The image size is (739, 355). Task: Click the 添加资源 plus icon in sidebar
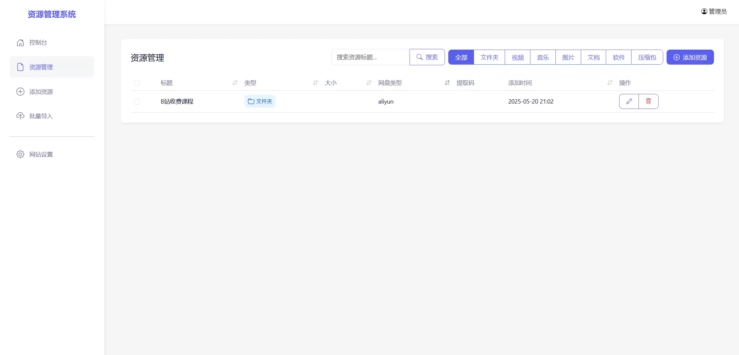pos(20,91)
